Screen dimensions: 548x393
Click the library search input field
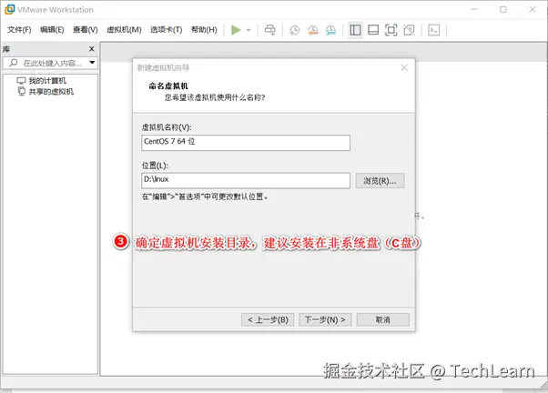point(50,63)
